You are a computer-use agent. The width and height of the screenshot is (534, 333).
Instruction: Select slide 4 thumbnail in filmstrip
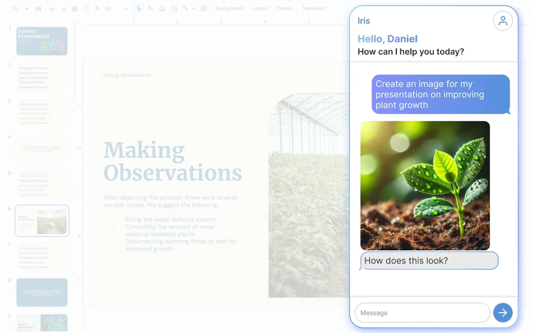(x=42, y=149)
